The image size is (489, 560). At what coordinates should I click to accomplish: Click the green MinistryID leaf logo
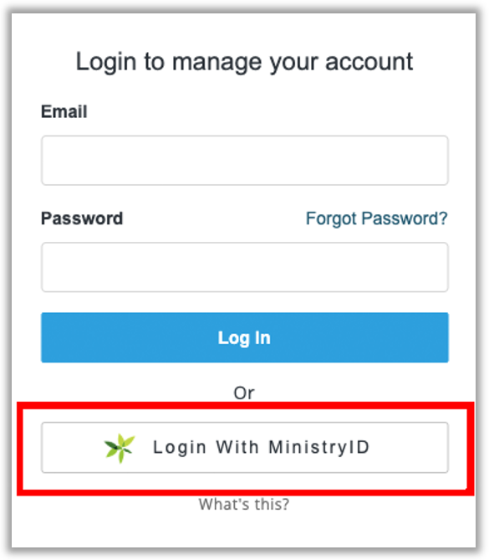click(x=120, y=448)
